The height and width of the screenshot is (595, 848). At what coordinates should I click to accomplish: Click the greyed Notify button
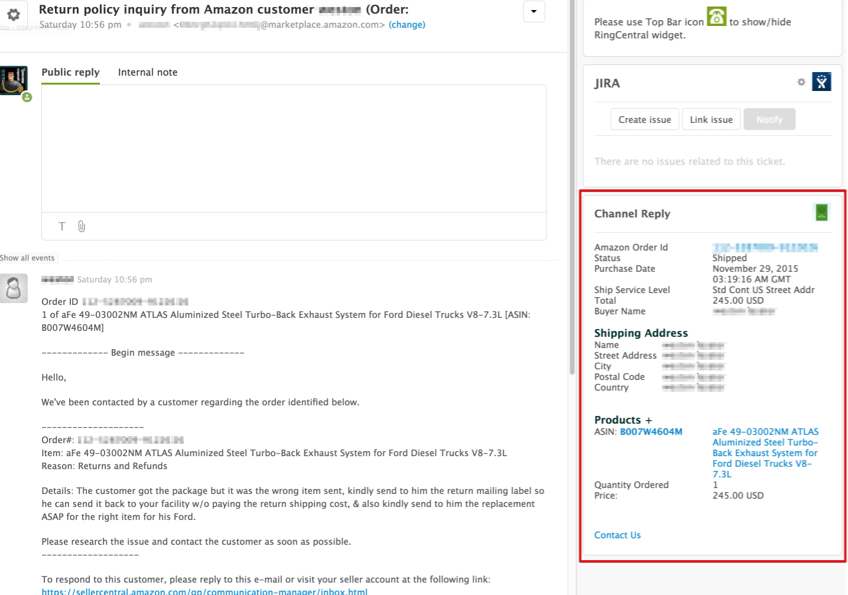click(769, 119)
